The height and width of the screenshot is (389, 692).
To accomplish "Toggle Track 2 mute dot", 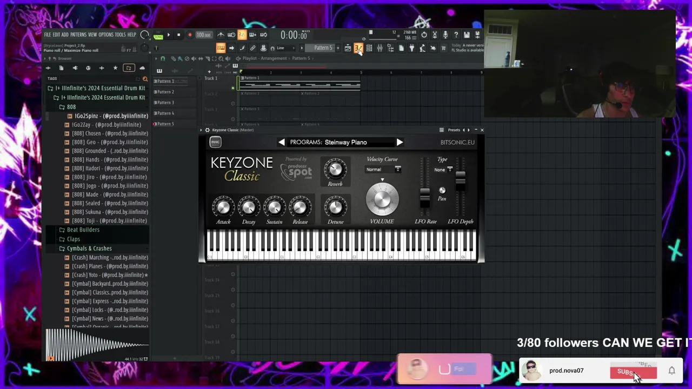I will pos(233,103).
